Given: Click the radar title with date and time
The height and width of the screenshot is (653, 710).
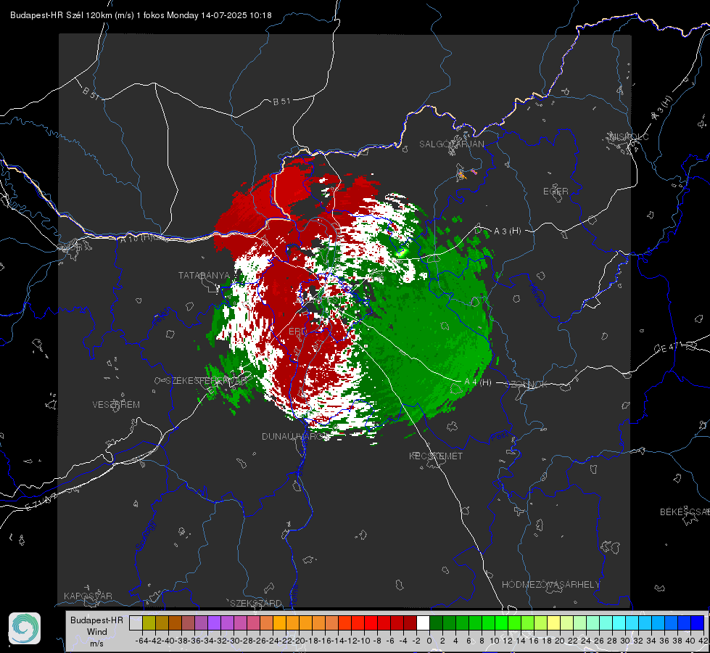Looking at the screenshot, I should pos(141,15).
